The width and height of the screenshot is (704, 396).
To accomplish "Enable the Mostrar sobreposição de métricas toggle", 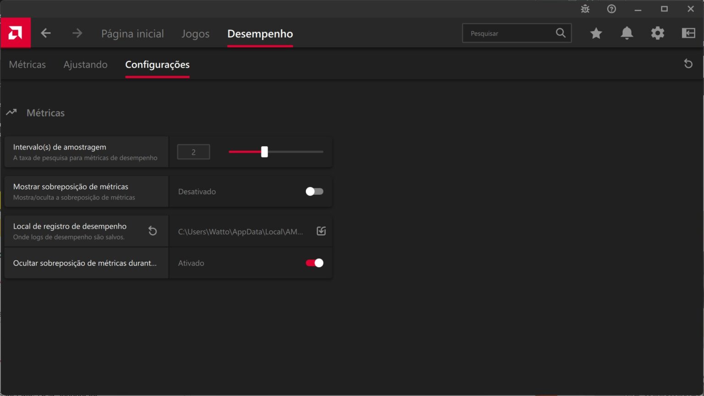I will coord(314,192).
